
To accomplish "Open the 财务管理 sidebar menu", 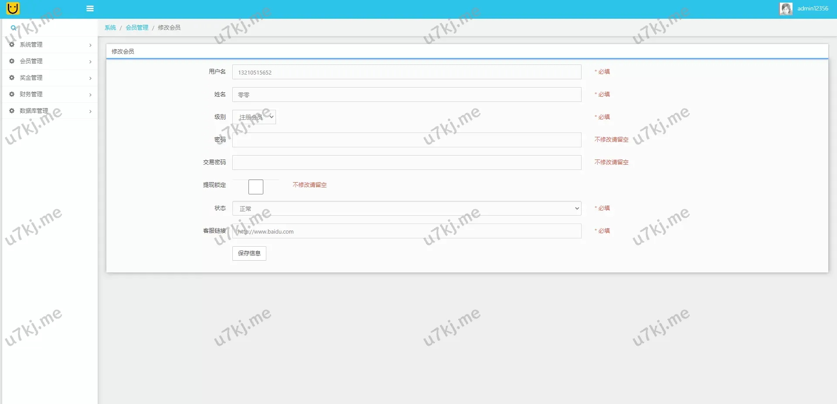I will click(31, 94).
